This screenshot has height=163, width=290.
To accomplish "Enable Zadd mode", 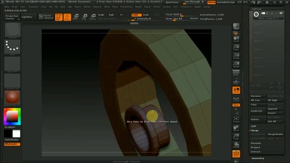I will pos(136,15).
